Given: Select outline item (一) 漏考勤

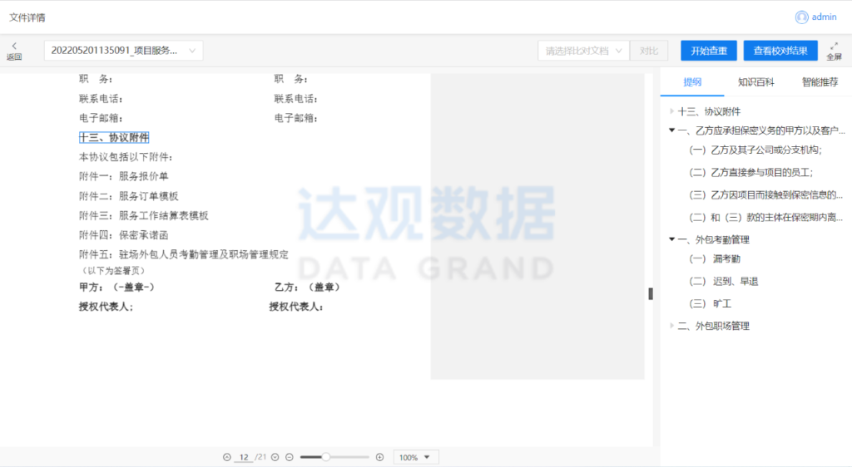Looking at the screenshot, I should [x=715, y=258].
